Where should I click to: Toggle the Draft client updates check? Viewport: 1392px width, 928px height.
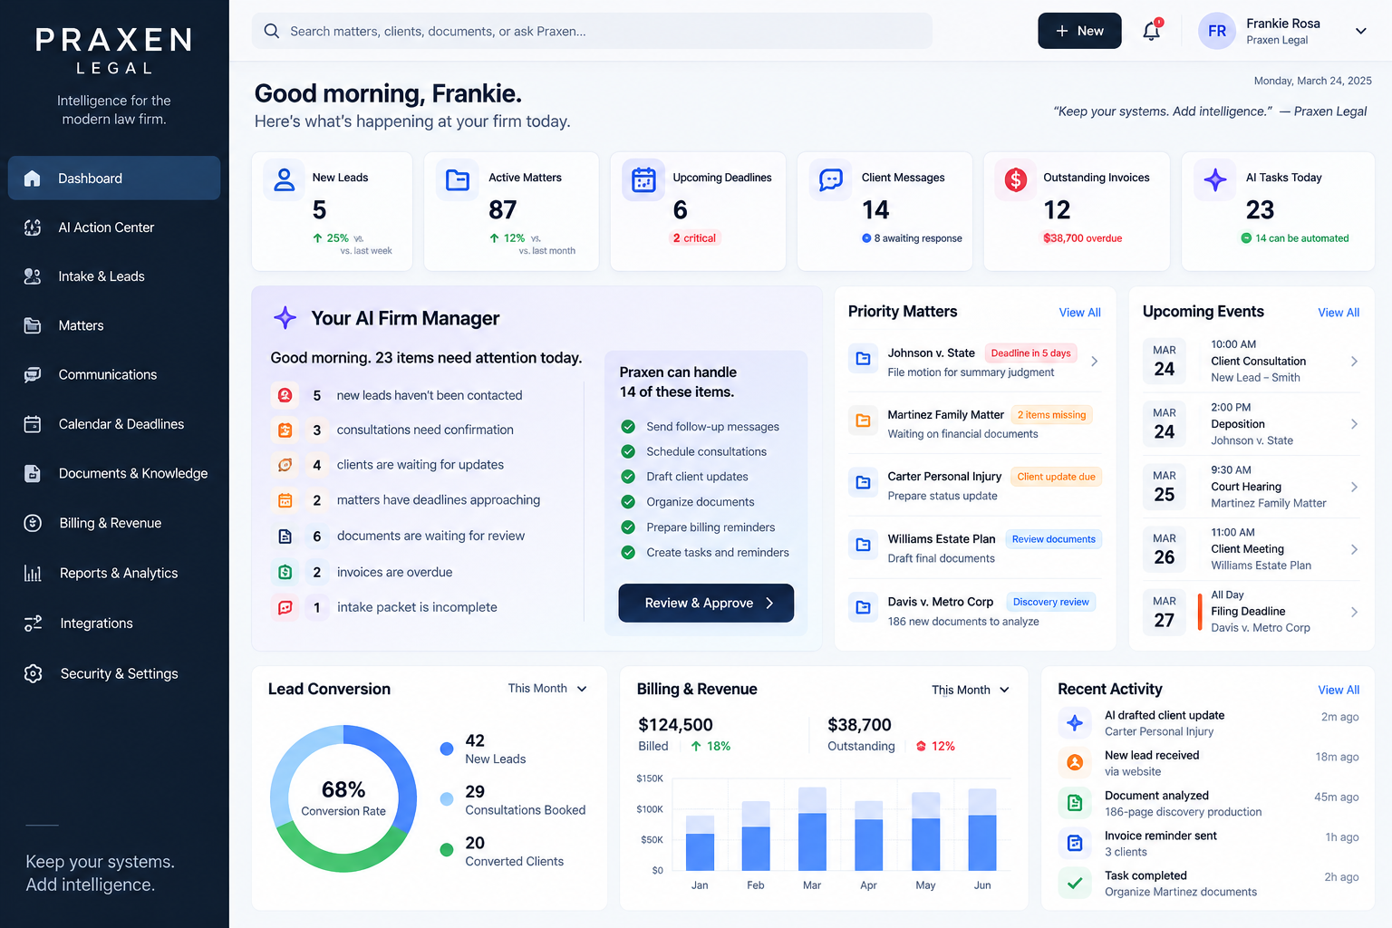click(627, 477)
